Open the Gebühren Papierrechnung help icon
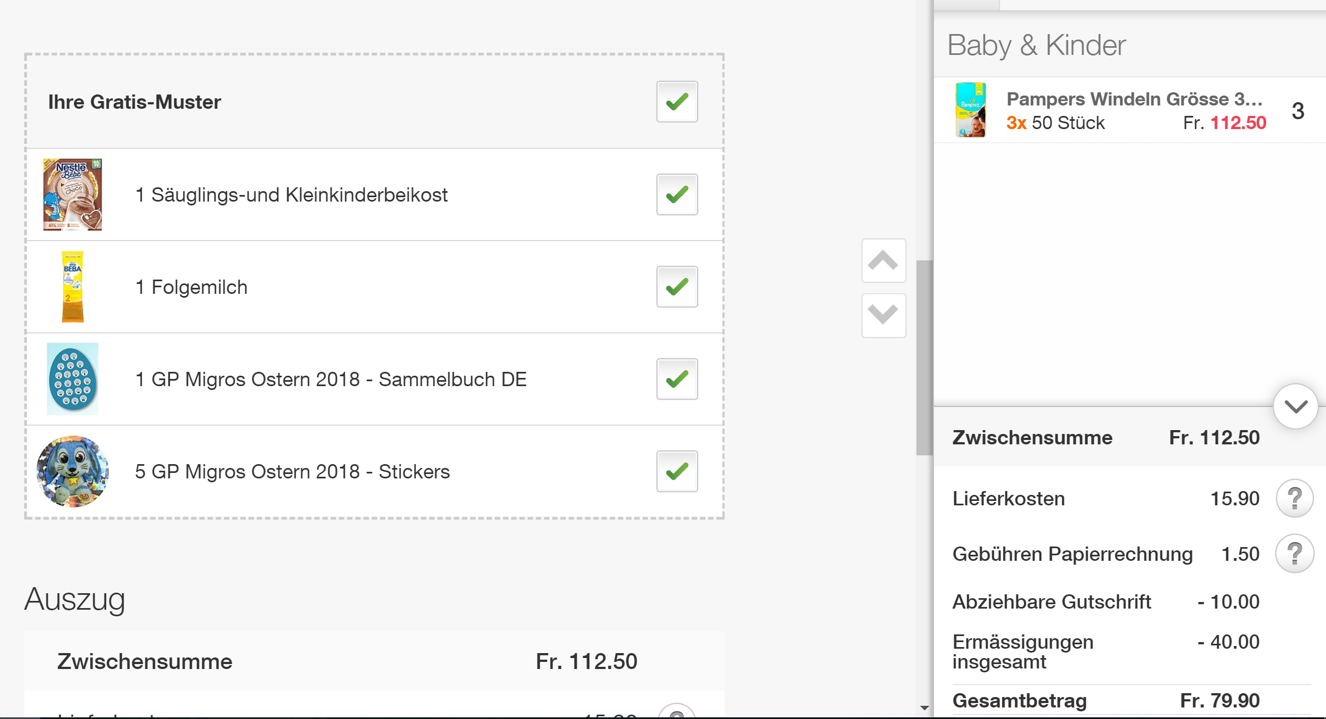Viewport: 1326px width, 719px height. [x=1294, y=554]
